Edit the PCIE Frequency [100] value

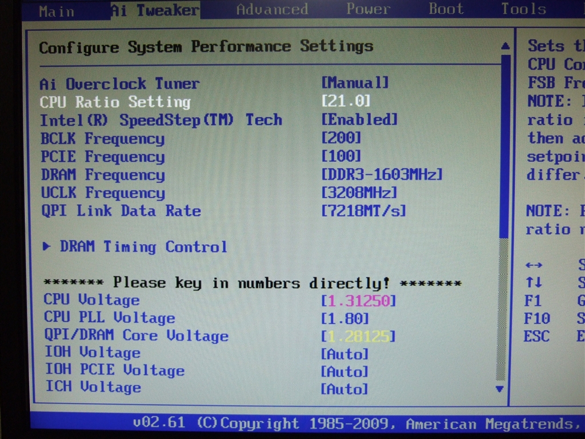pos(341,156)
